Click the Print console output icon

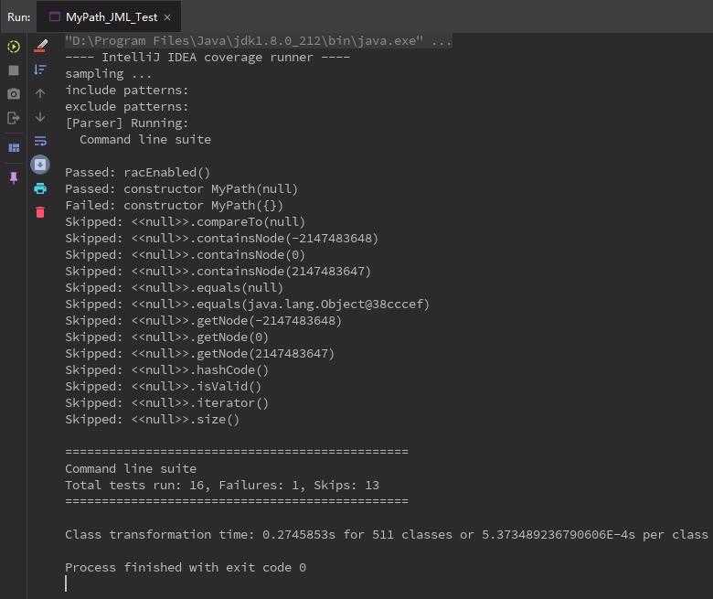(x=40, y=188)
